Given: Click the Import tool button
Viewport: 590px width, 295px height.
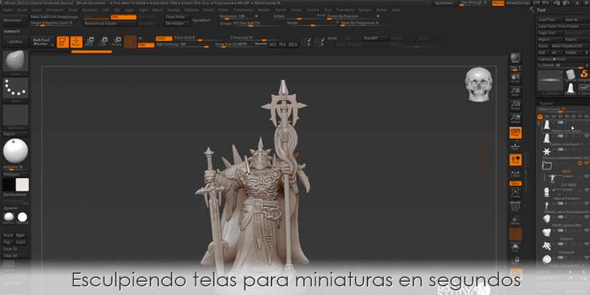Looking at the screenshot, I should tap(550, 40).
